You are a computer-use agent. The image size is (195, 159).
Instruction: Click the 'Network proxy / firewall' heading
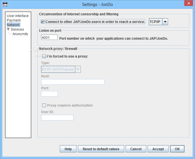(58, 49)
